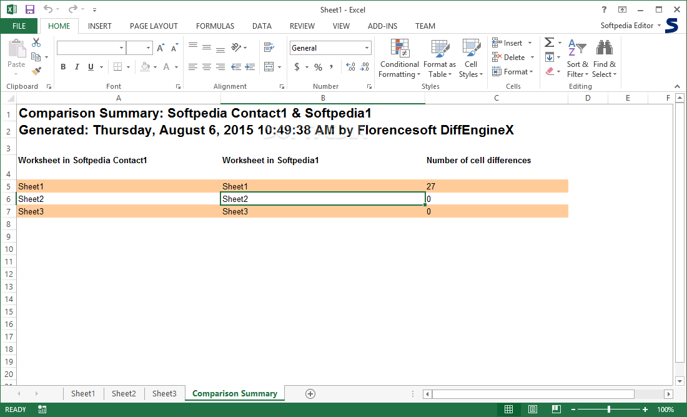Open the Sheet2 worksheet tab

(124, 393)
